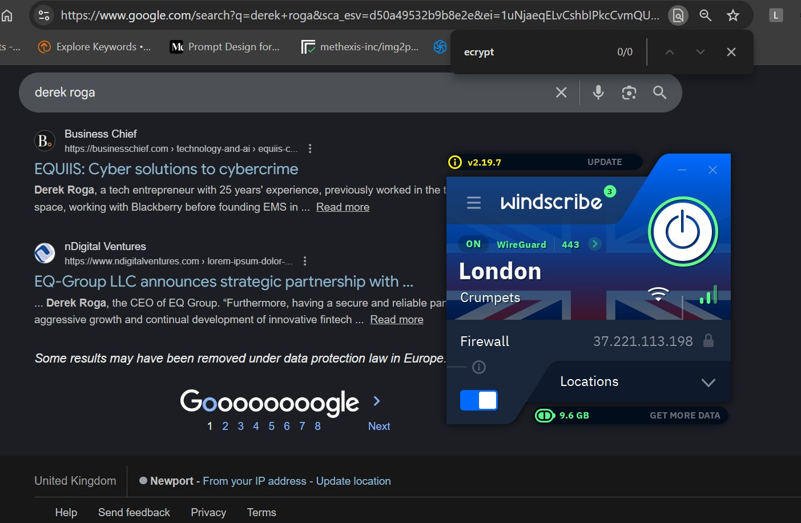Click the Windscribe UPDATE button

[x=605, y=162]
